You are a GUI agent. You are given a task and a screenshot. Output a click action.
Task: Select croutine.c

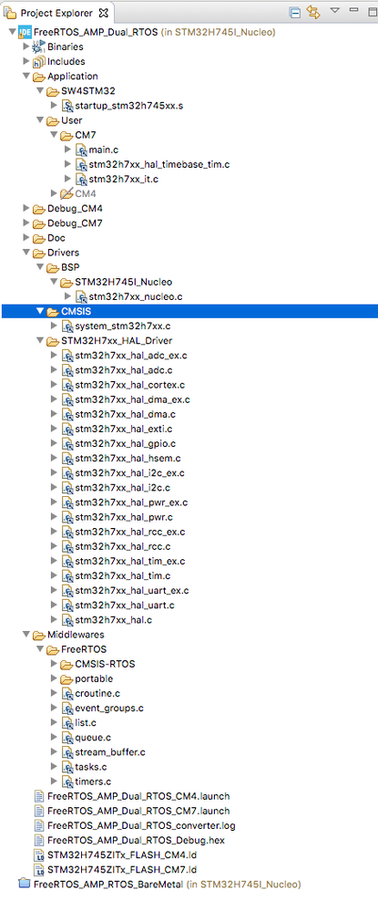pyautogui.click(x=97, y=693)
